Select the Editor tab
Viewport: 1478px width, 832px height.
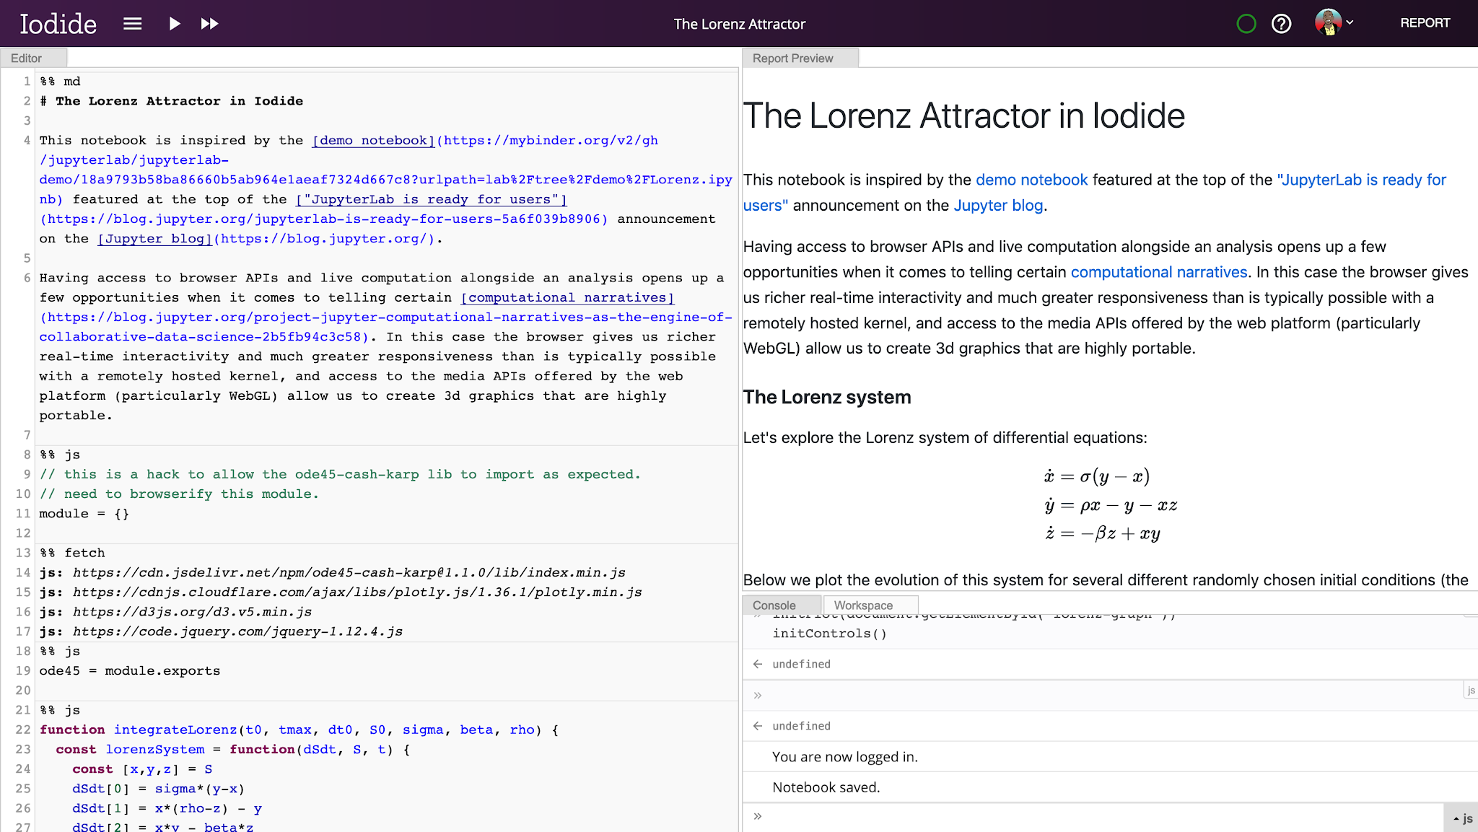pos(34,58)
